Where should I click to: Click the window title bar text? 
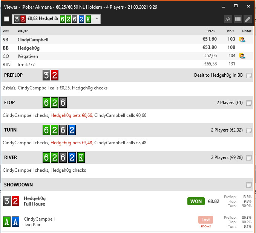click(x=81, y=7)
